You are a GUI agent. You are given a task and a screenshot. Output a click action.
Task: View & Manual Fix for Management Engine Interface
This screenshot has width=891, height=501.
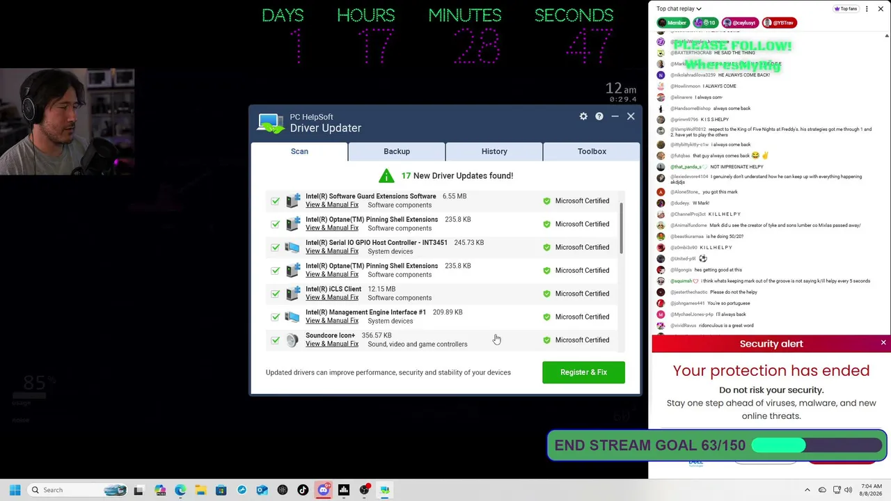pos(332,321)
